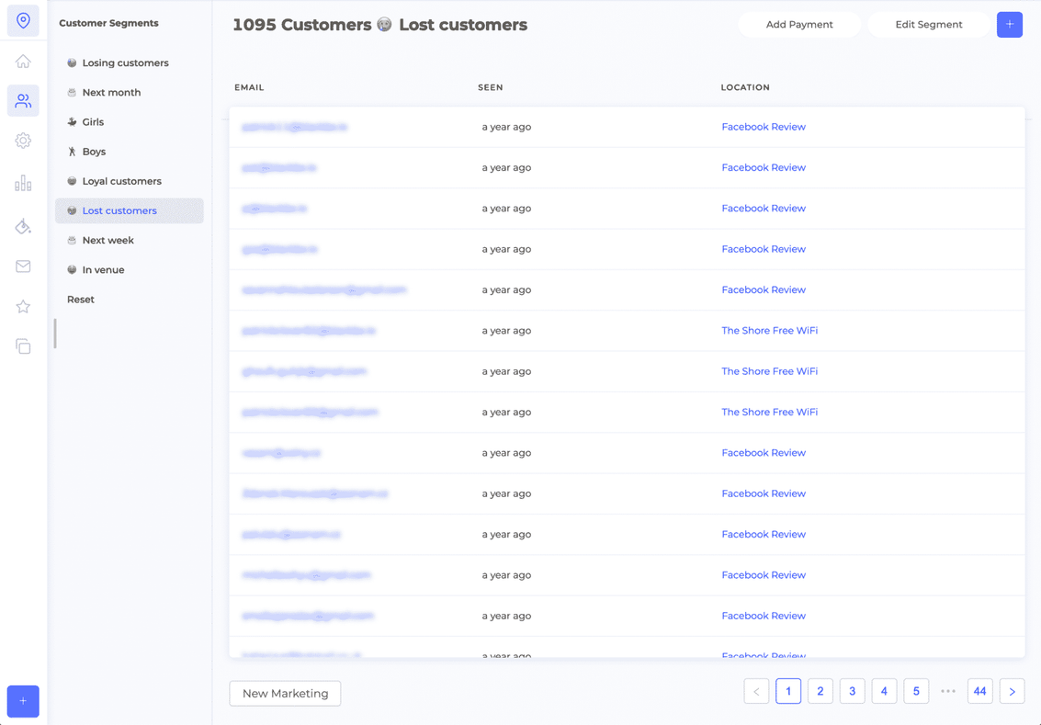
Task: Open the envelope email icon
Action: 23,266
